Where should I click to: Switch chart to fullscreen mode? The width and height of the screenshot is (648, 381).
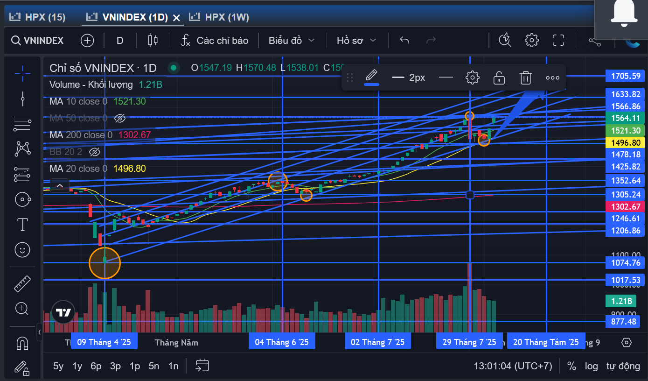click(x=558, y=41)
